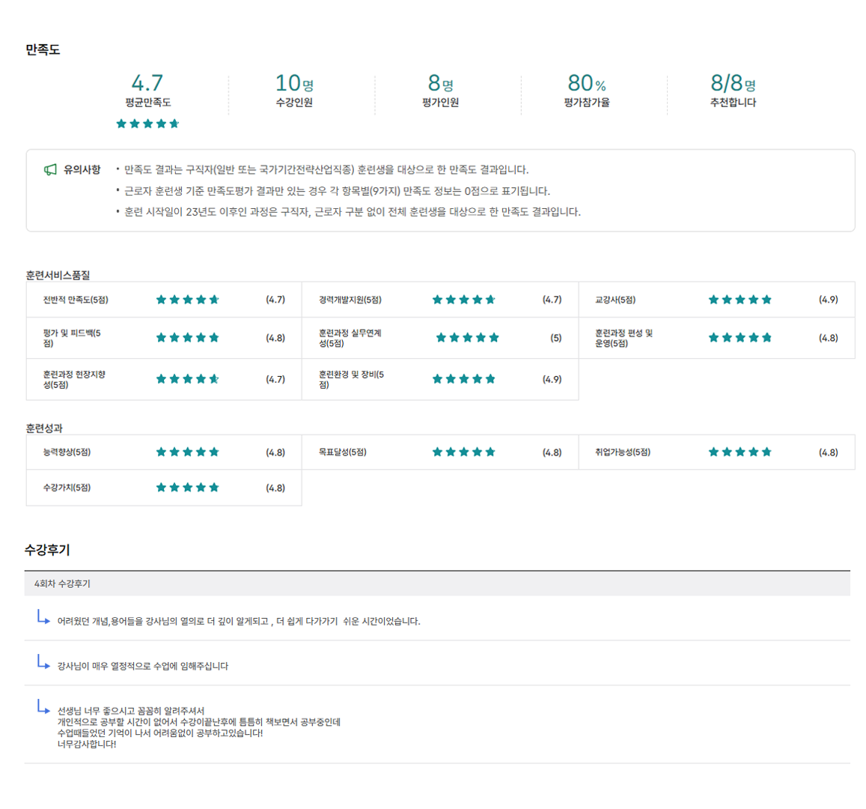Viewport: 866px width, 809px height.
Task: Click the reply arrow beside 강사님이 매우 열정적으로 review
Action: pos(43,662)
